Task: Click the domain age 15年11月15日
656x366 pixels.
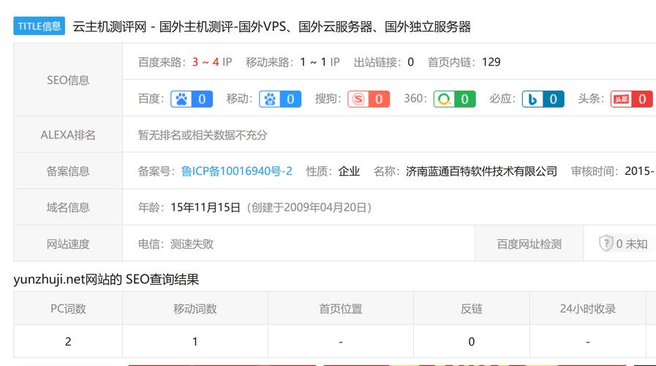Action: (206, 207)
